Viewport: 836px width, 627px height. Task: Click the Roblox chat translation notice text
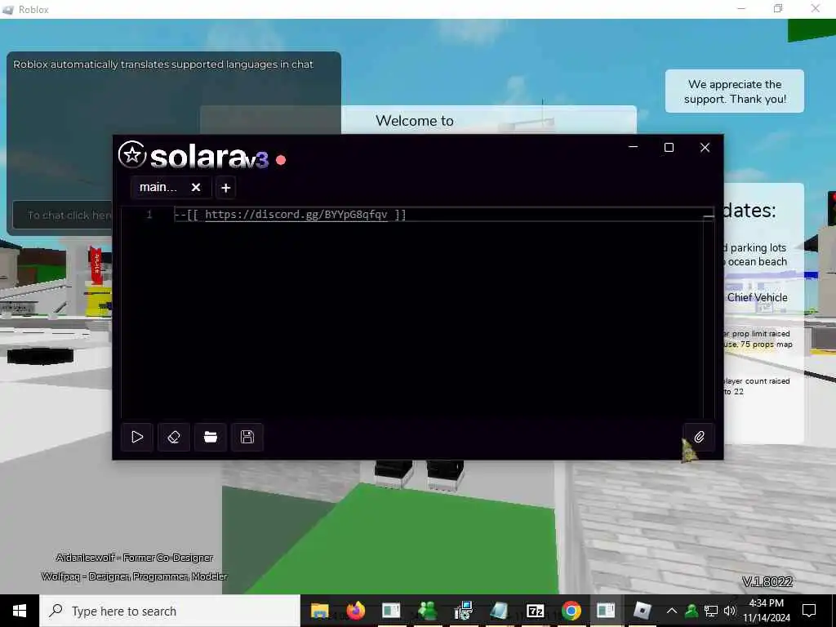pyautogui.click(x=163, y=64)
